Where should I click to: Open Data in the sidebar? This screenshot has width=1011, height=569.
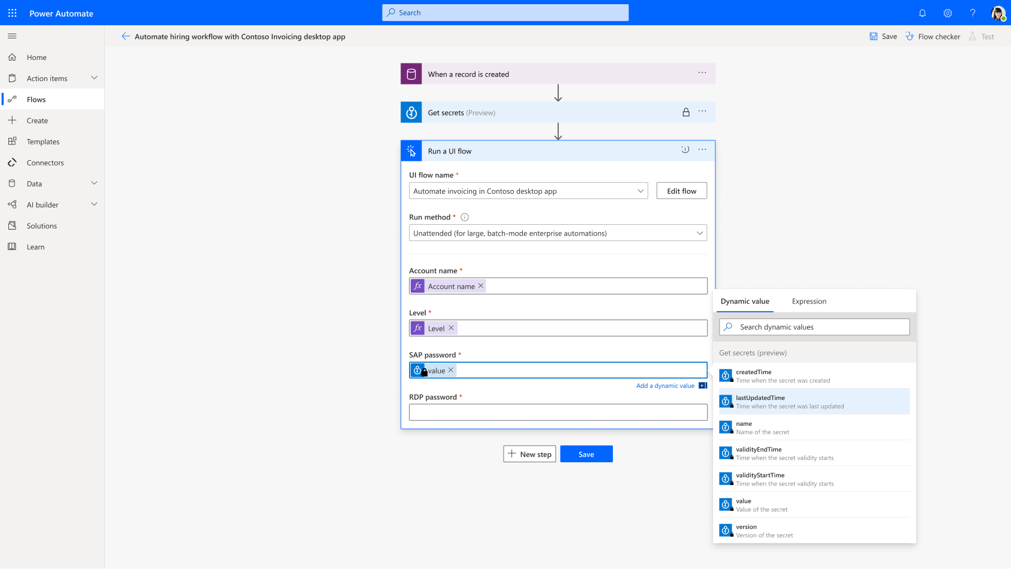pyautogui.click(x=34, y=183)
